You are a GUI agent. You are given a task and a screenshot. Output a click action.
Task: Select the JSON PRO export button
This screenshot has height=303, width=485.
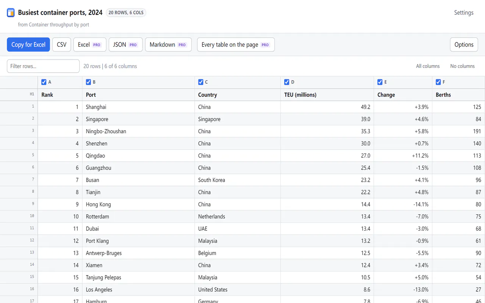point(125,44)
